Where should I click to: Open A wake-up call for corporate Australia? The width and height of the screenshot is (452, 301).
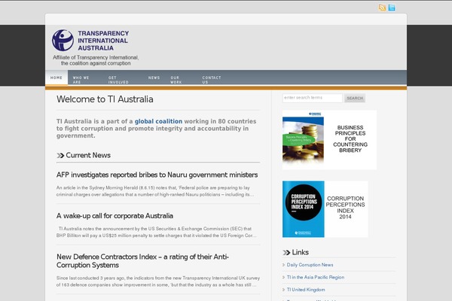click(115, 216)
